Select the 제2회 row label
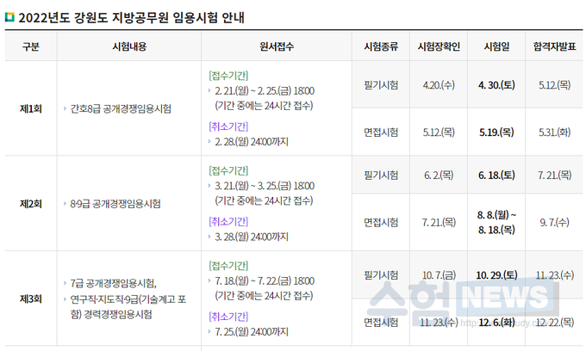 tap(30, 204)
